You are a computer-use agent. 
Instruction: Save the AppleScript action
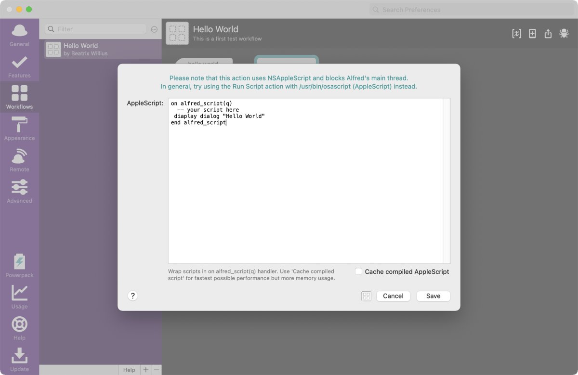tap(433, 296)
